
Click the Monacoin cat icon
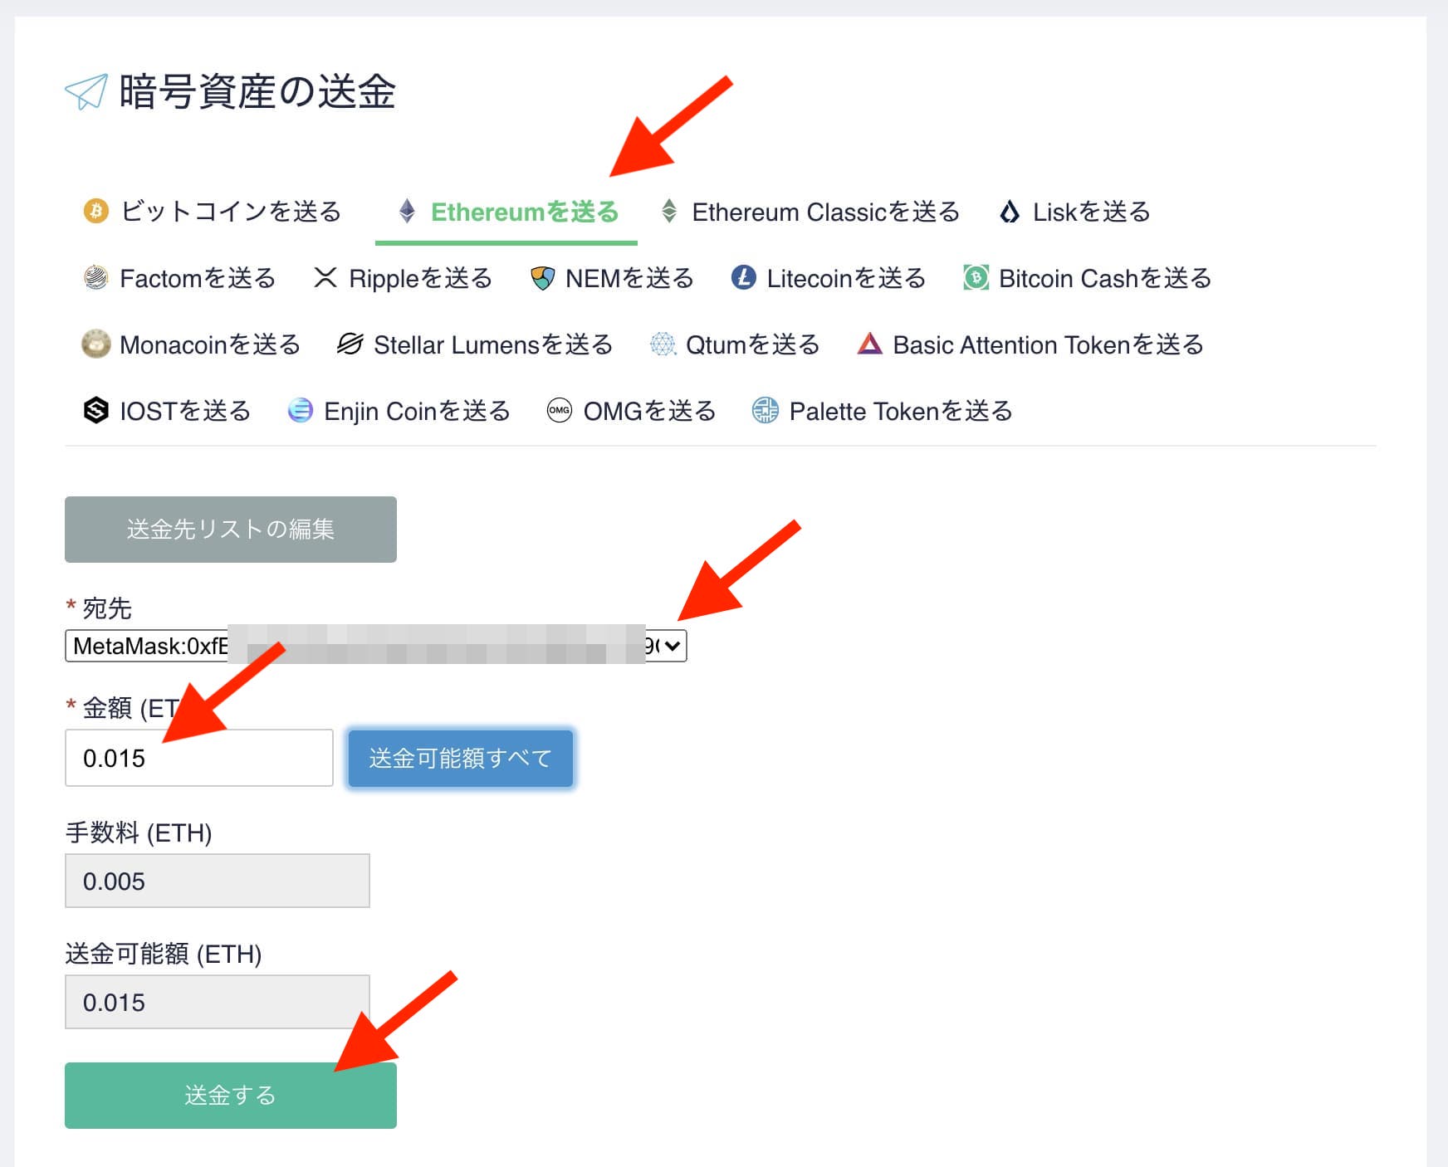[x=95, y=344]
